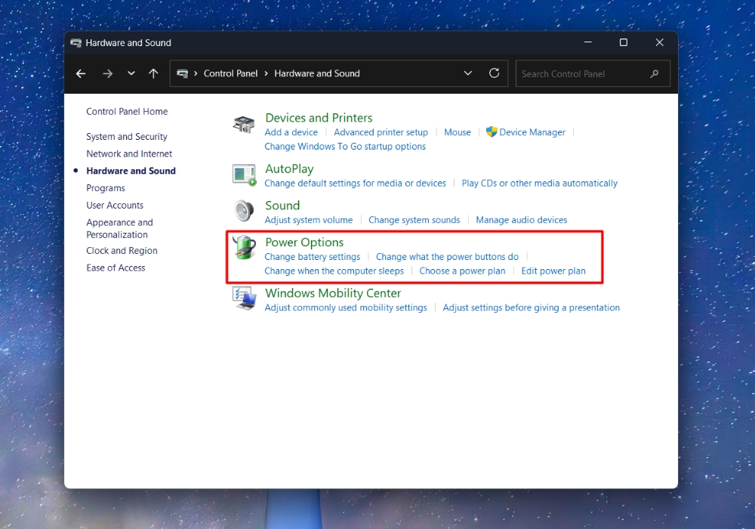
Task: Open Clock and Region category
Action: pos(122,251)
